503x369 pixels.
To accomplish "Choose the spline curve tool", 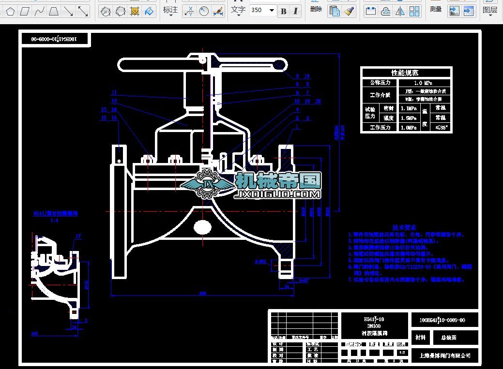I will coord(39,12).
